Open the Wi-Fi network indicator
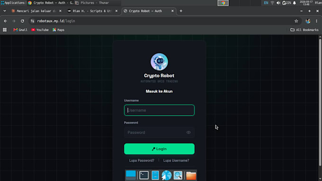The image size is (322, 181). coord(272,3)
